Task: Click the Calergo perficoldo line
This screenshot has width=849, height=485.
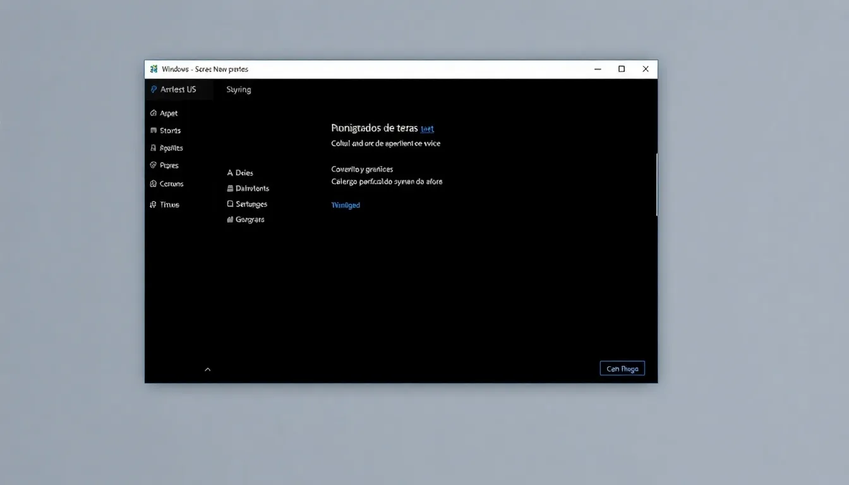Action: coord(387,182)
